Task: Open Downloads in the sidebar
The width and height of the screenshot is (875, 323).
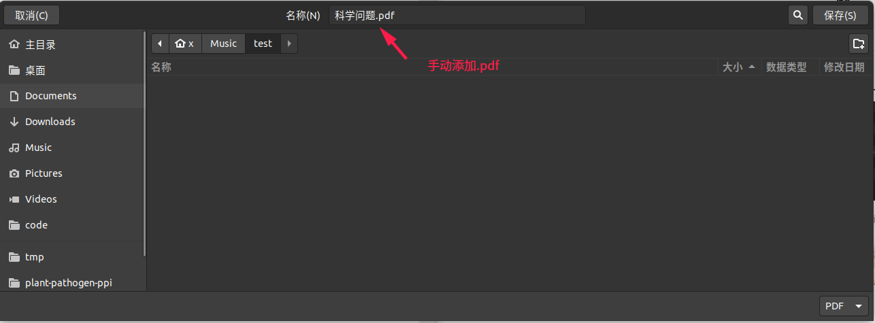Action: (72, 122)
